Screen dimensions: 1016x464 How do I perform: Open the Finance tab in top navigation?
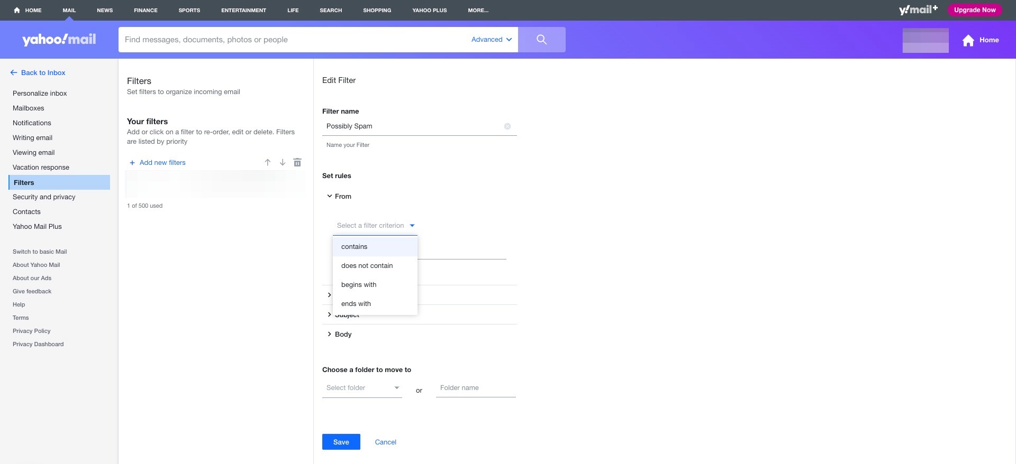pos(146,10)
